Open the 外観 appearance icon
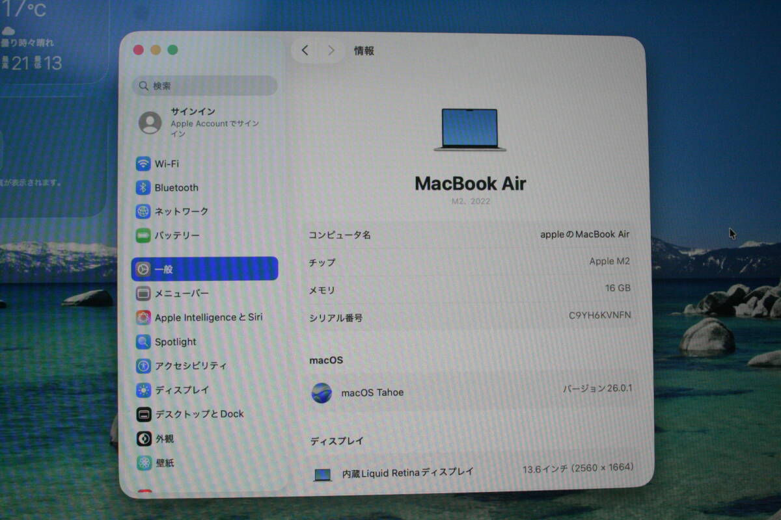This screenshot has height=520, width=781. pos(143,439)
